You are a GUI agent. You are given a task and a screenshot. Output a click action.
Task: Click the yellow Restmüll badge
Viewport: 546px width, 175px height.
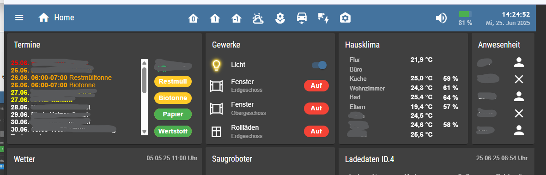(173, 82)
